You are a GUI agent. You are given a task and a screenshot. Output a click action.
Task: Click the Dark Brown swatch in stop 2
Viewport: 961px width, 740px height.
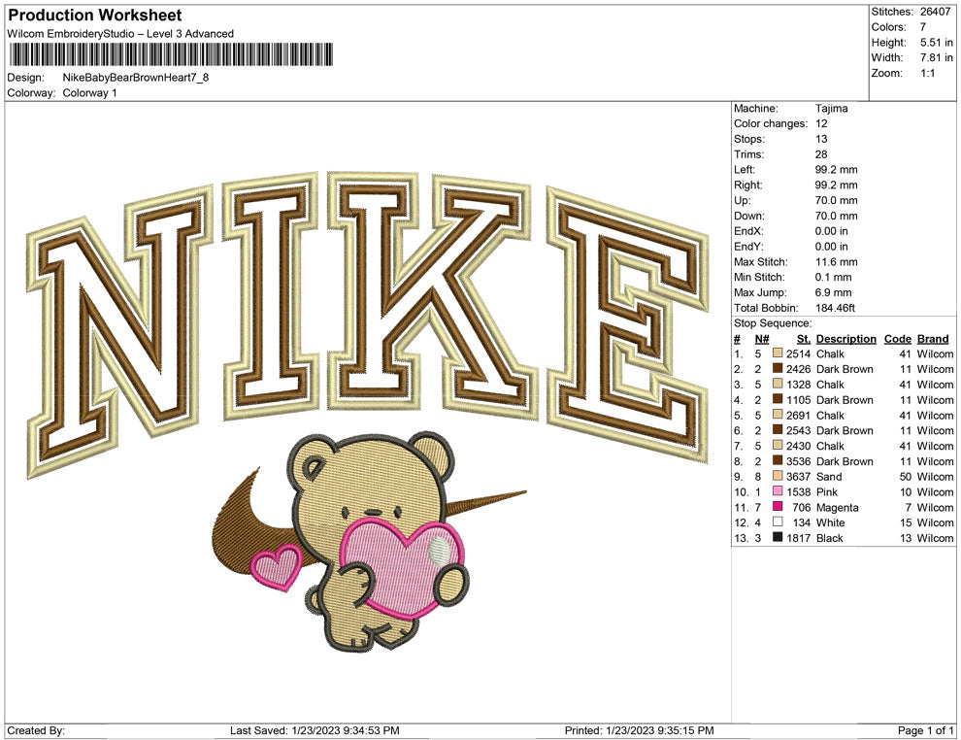[x=778, y=370]
